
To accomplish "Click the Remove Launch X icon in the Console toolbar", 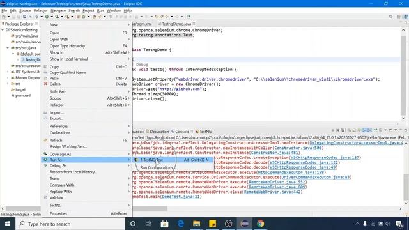I will coord(338,130).
